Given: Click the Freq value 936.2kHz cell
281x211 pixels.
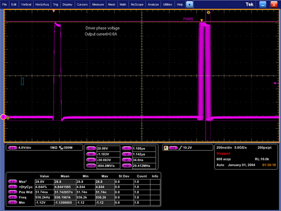Looking at the screenshot, I should point(44,197).
